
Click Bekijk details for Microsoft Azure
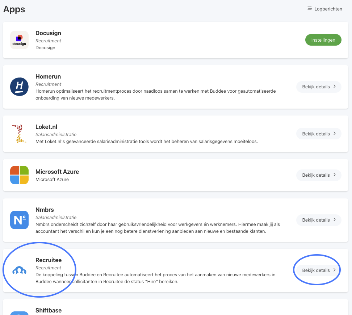coord(319,175)
